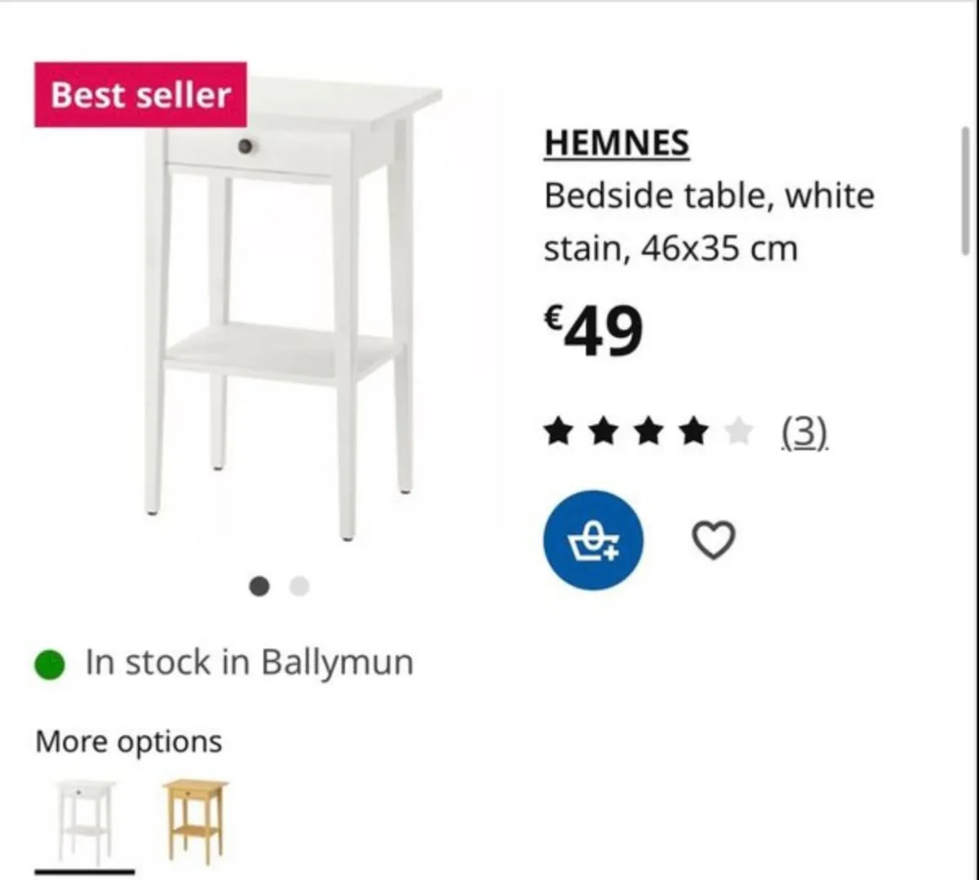
Task: Click the third rating star
Action: pos(649,431)
